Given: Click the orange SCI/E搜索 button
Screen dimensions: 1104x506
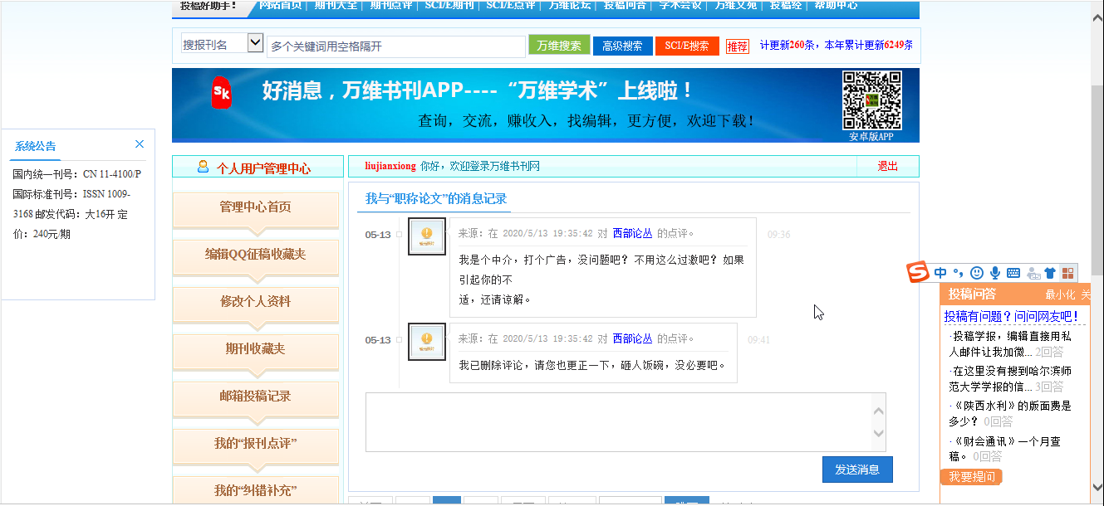Looking at the screenshot, I should pyautogui.click(x=687, y=46).
